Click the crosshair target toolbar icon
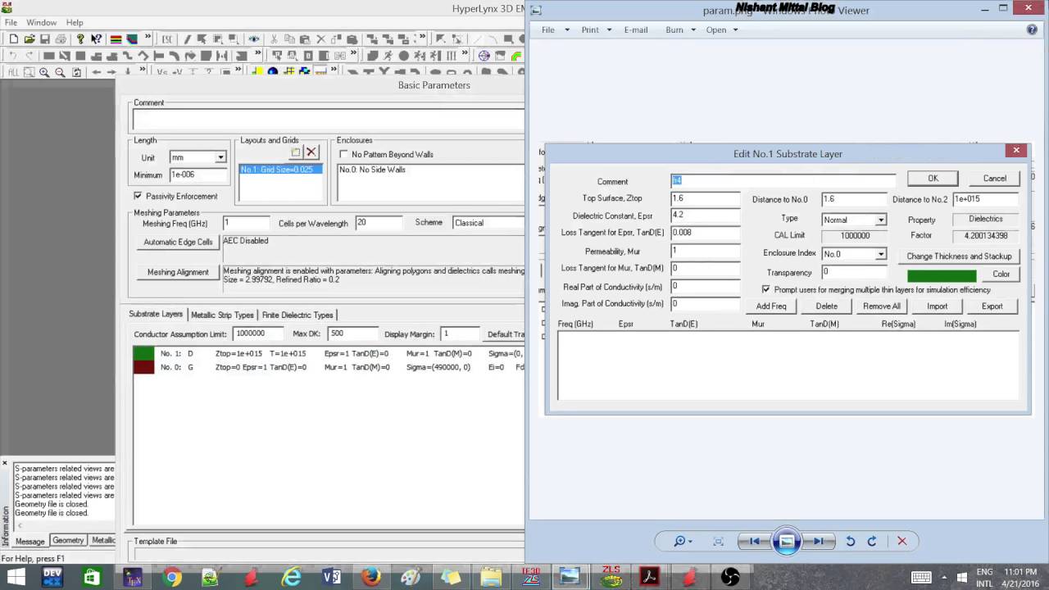Screen dimensions: 1049x590 click(x=484, y=56)
